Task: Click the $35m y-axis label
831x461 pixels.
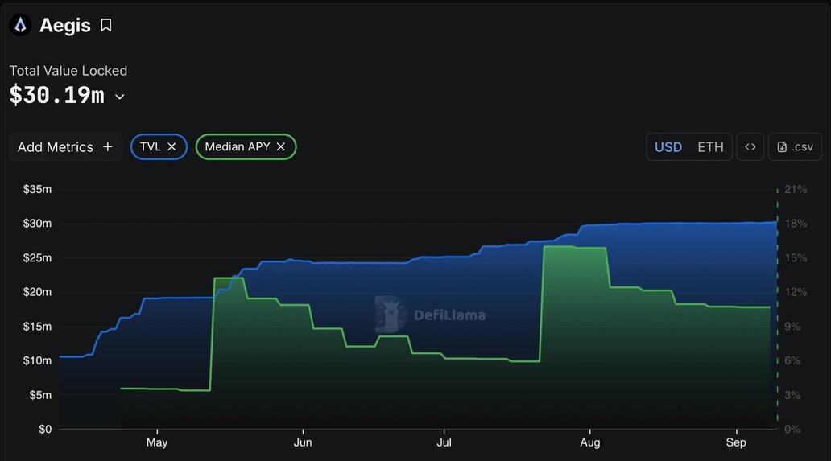Action: coord(37,189)
